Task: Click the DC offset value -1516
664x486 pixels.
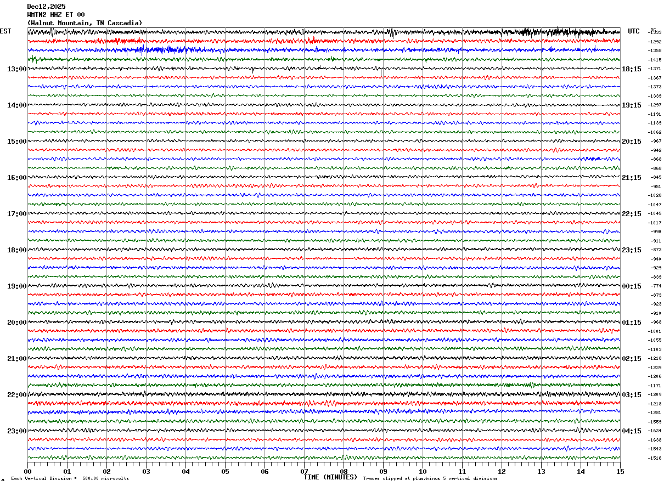Action: point(655,458)
